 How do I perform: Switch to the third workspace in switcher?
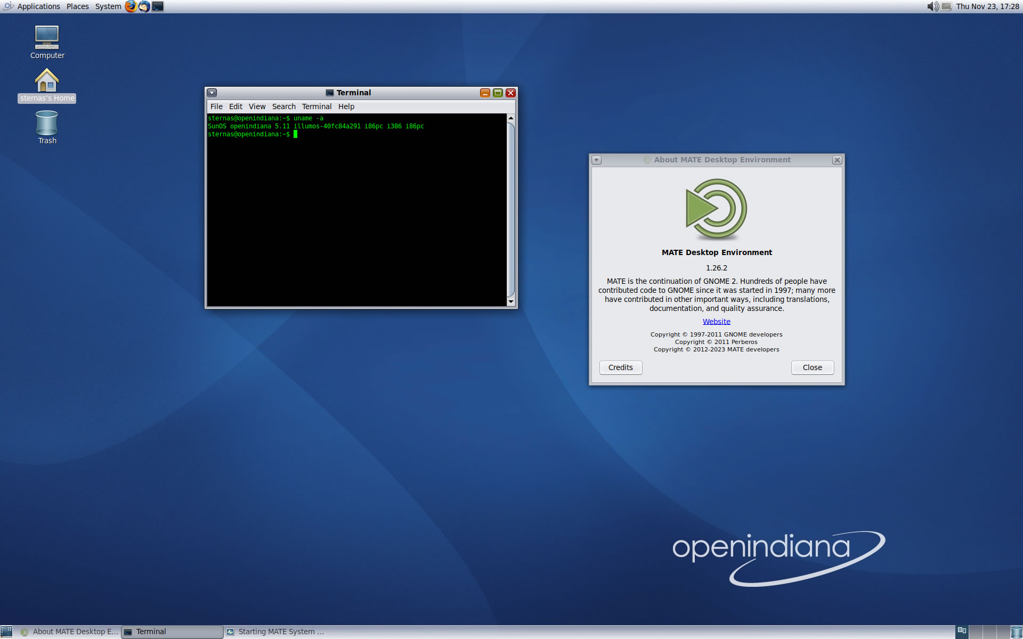coord(989,632)
